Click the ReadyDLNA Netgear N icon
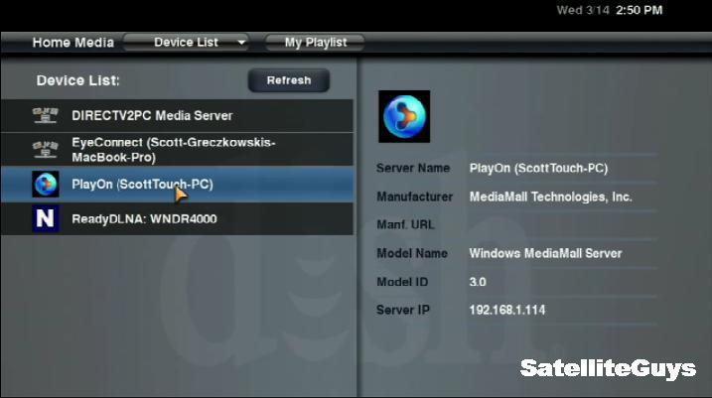The image size is (712, 398). click(x=46, y=218)
